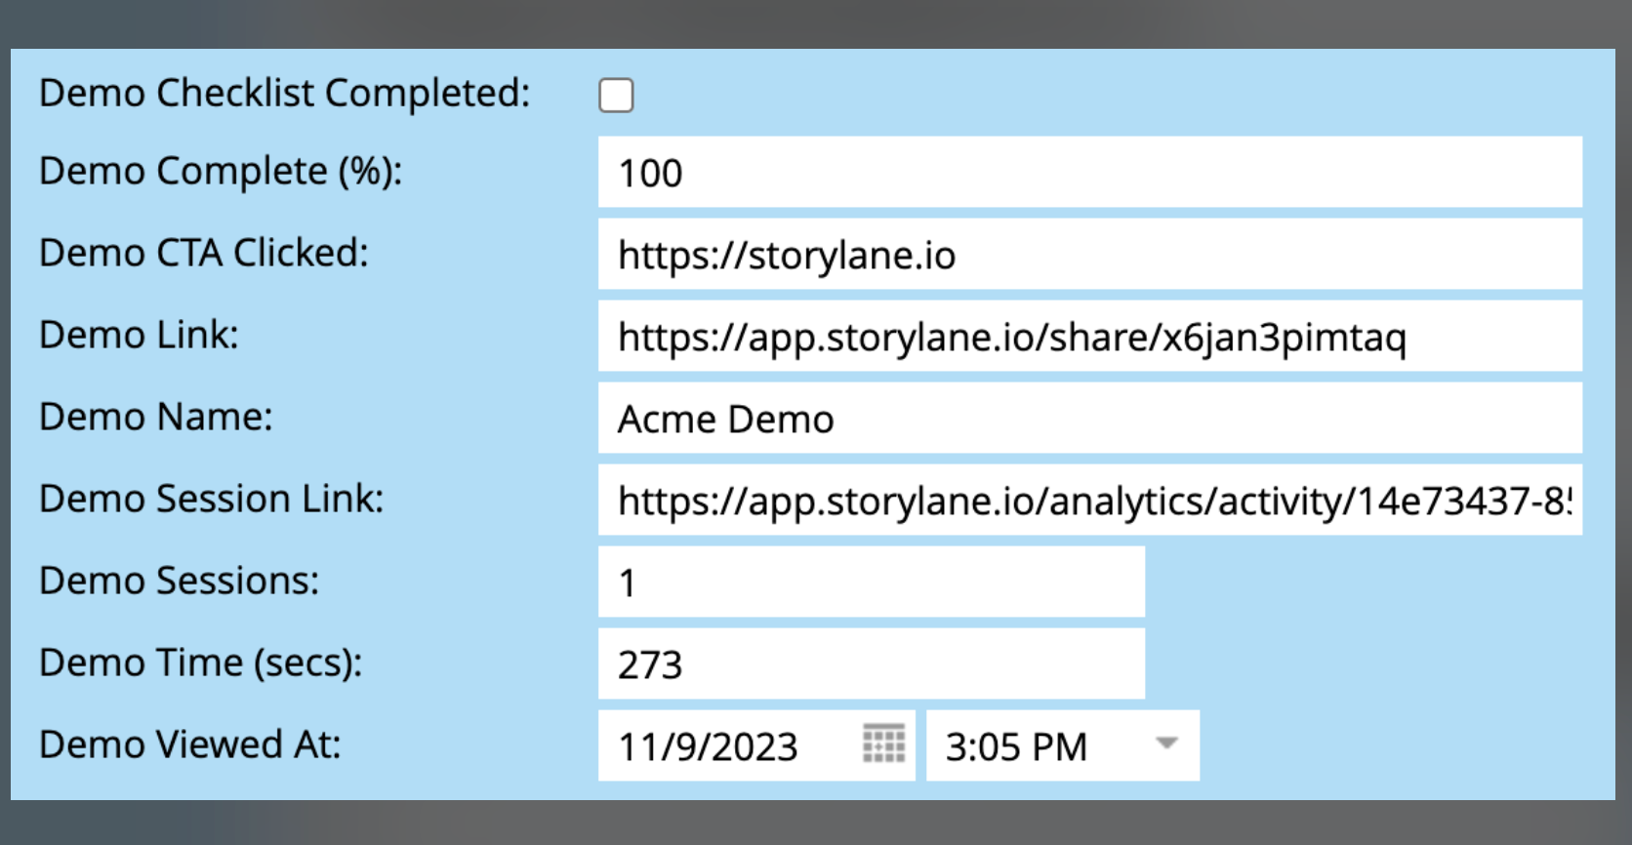Click the Demo Session Link label
The width and height of the screenshot is (1632, 845).
[x=212, y=500]
